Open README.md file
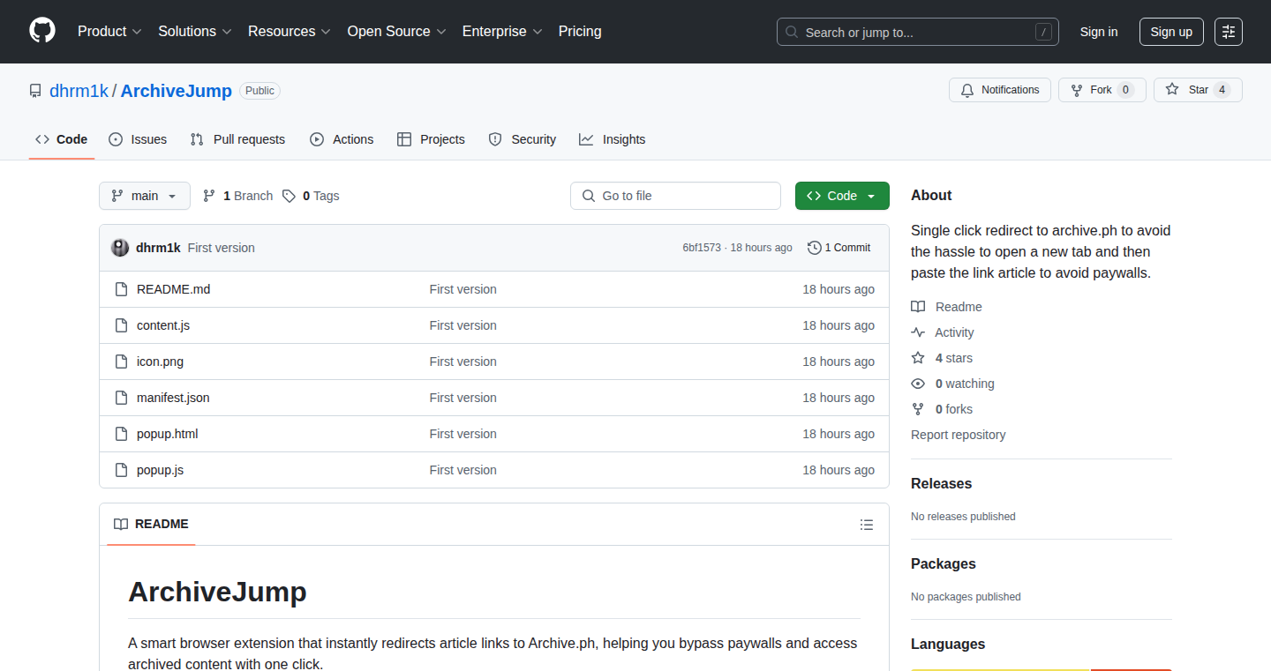 pyautogui.click(x=173, y=289)
